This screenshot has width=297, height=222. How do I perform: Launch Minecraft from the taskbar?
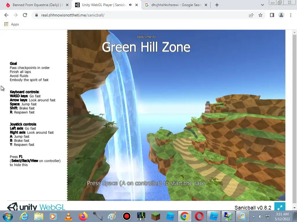[156, 216]
